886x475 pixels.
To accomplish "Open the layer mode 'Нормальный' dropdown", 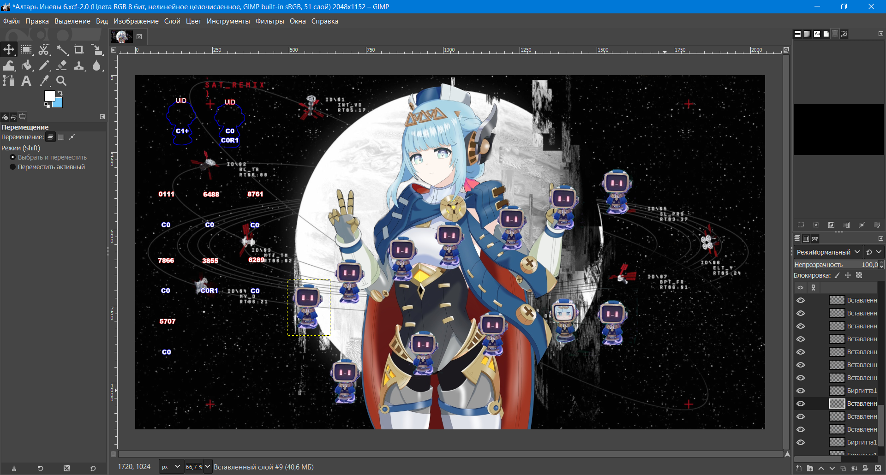I will (828, 252).
